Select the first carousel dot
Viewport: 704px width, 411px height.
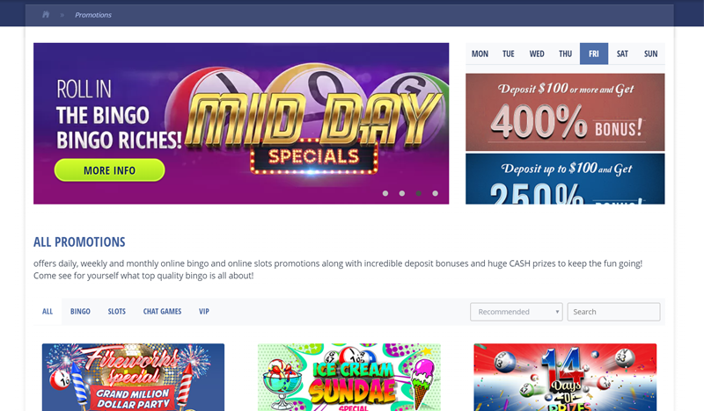pyautogui.click(x=385, y=193)
